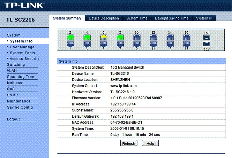This screenshot has height=158, width=232.
Task: Select System Info in the sidebar
Action: pyautogui.click(x=21, y=41)
